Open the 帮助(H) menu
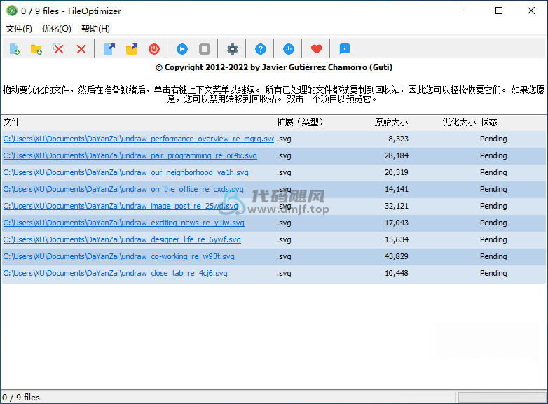The width and height of the screenshot is (548, 404). (x=95, y=29)
